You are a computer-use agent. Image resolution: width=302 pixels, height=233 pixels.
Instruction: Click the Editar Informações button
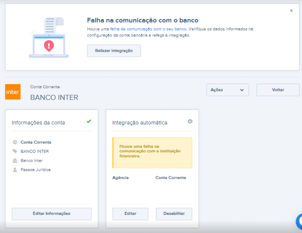point(51,214)
